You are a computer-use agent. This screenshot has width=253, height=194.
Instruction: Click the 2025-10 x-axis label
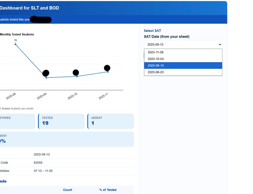[x=72, y=96]
